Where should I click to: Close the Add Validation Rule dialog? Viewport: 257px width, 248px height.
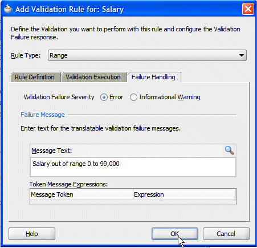click(248, 9)
